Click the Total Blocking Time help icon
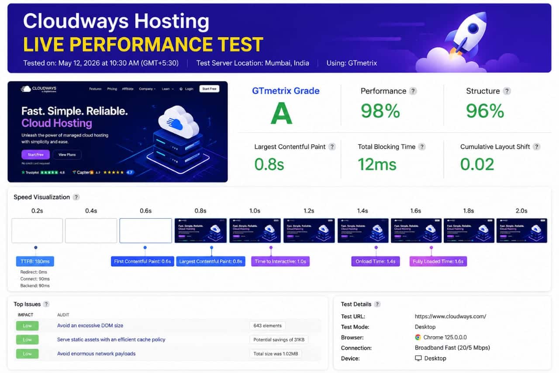The image size is (559, 373). [422, 146]
